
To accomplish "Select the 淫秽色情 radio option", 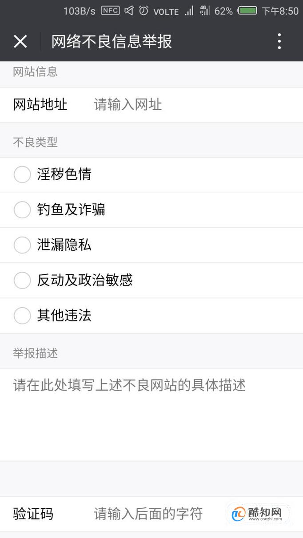I will point(22,174).
